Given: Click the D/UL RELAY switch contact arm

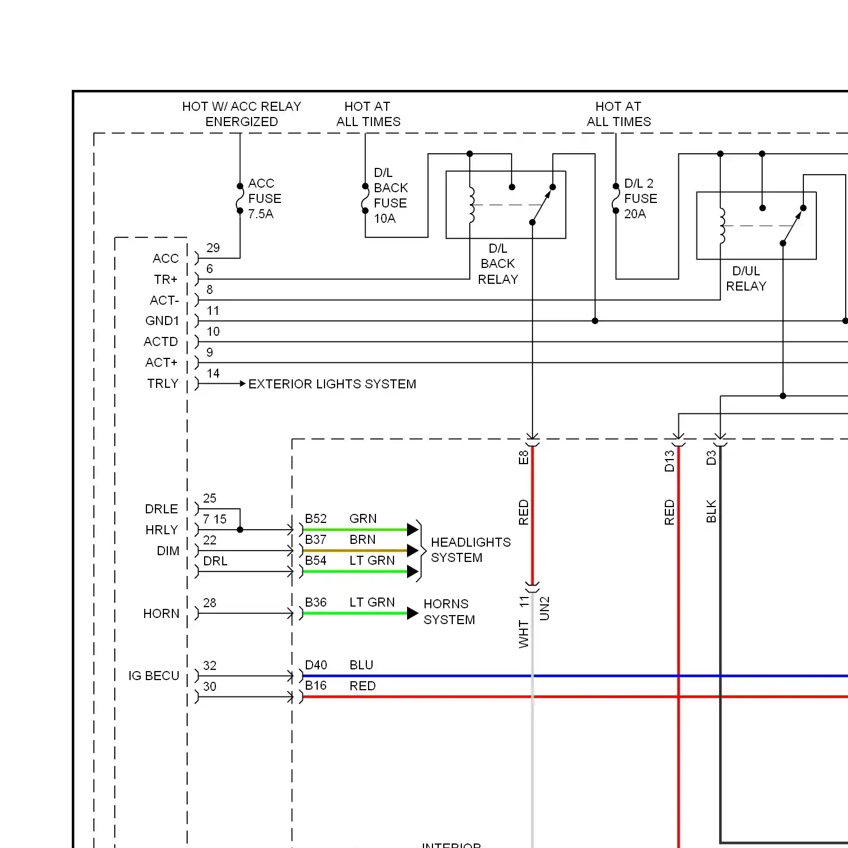Looking at the screenshot, I should [x=792, y=227].
